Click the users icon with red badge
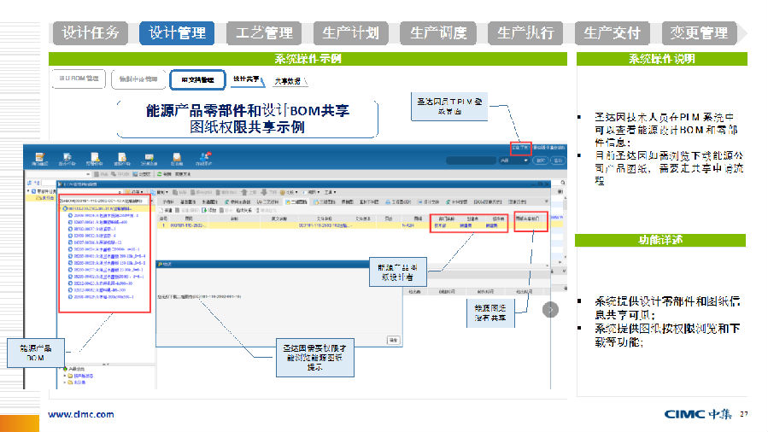 point(204,158)
